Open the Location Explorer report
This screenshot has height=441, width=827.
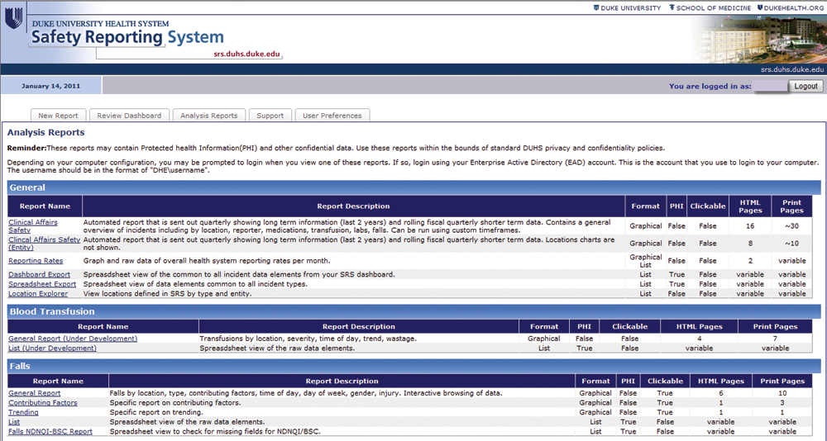point(38,293)
